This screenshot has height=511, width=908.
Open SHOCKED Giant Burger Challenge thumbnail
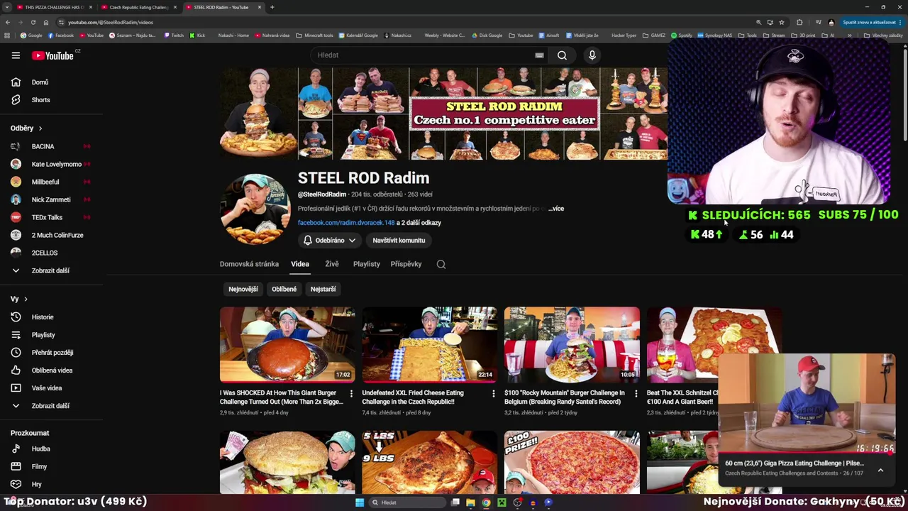tap(287, 345)
